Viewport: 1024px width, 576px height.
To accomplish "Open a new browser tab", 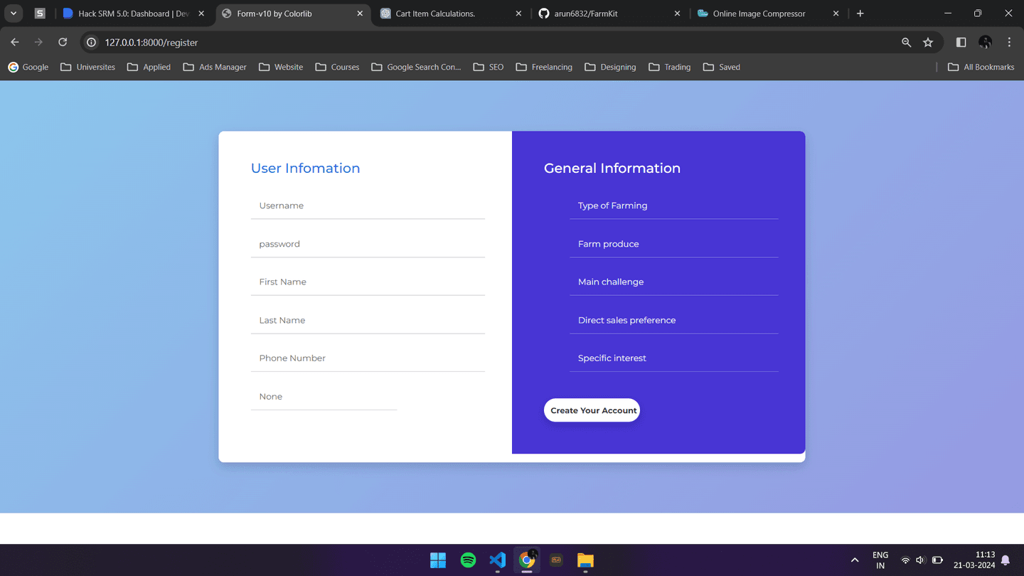I will [860, 14].
